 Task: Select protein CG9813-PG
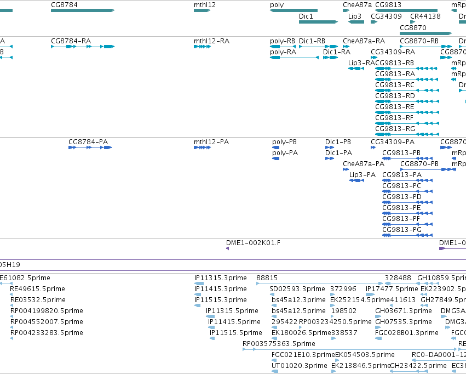coord(407,235)
